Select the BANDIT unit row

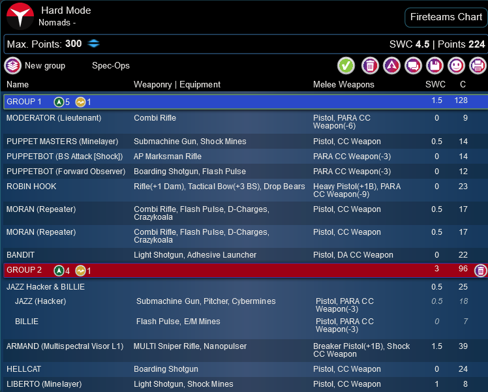coord(245,255)
